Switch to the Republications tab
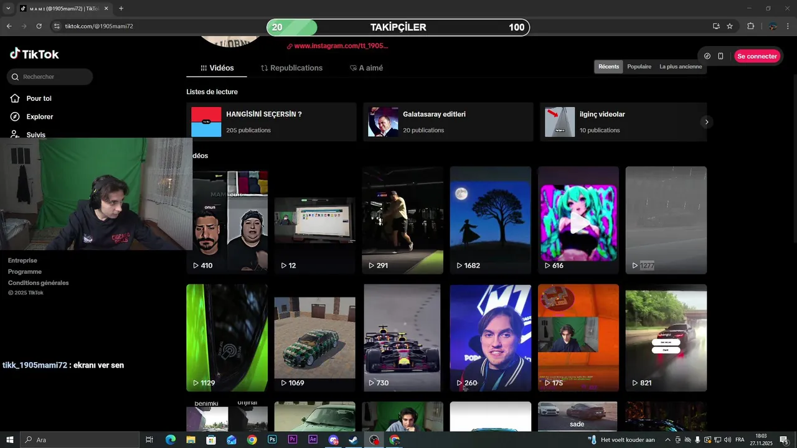 click(291, 68)
